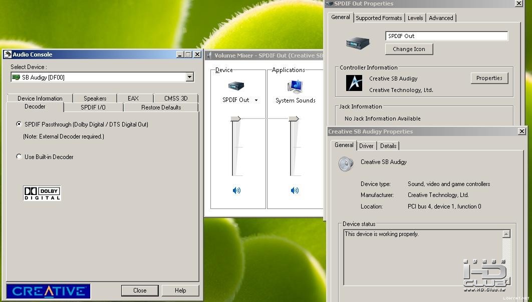The width and height of the screenshot is (532, 302).
Task: Click Close button in Audio Console
Action: [140, 290]
